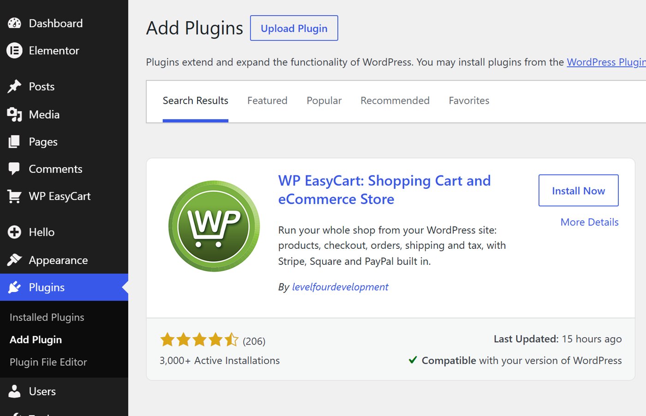
Task: Click the Comments speech bubble icon
Action: click(x=14, y=169)
